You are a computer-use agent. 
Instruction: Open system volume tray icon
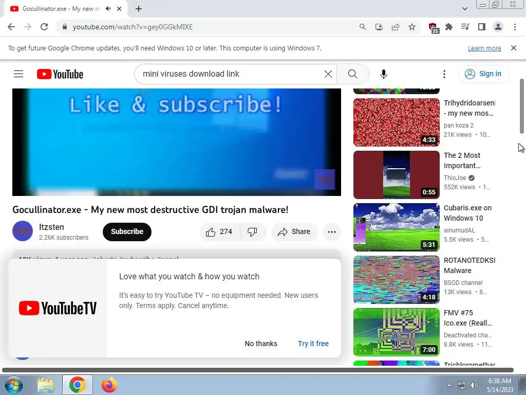coord(474,385)
